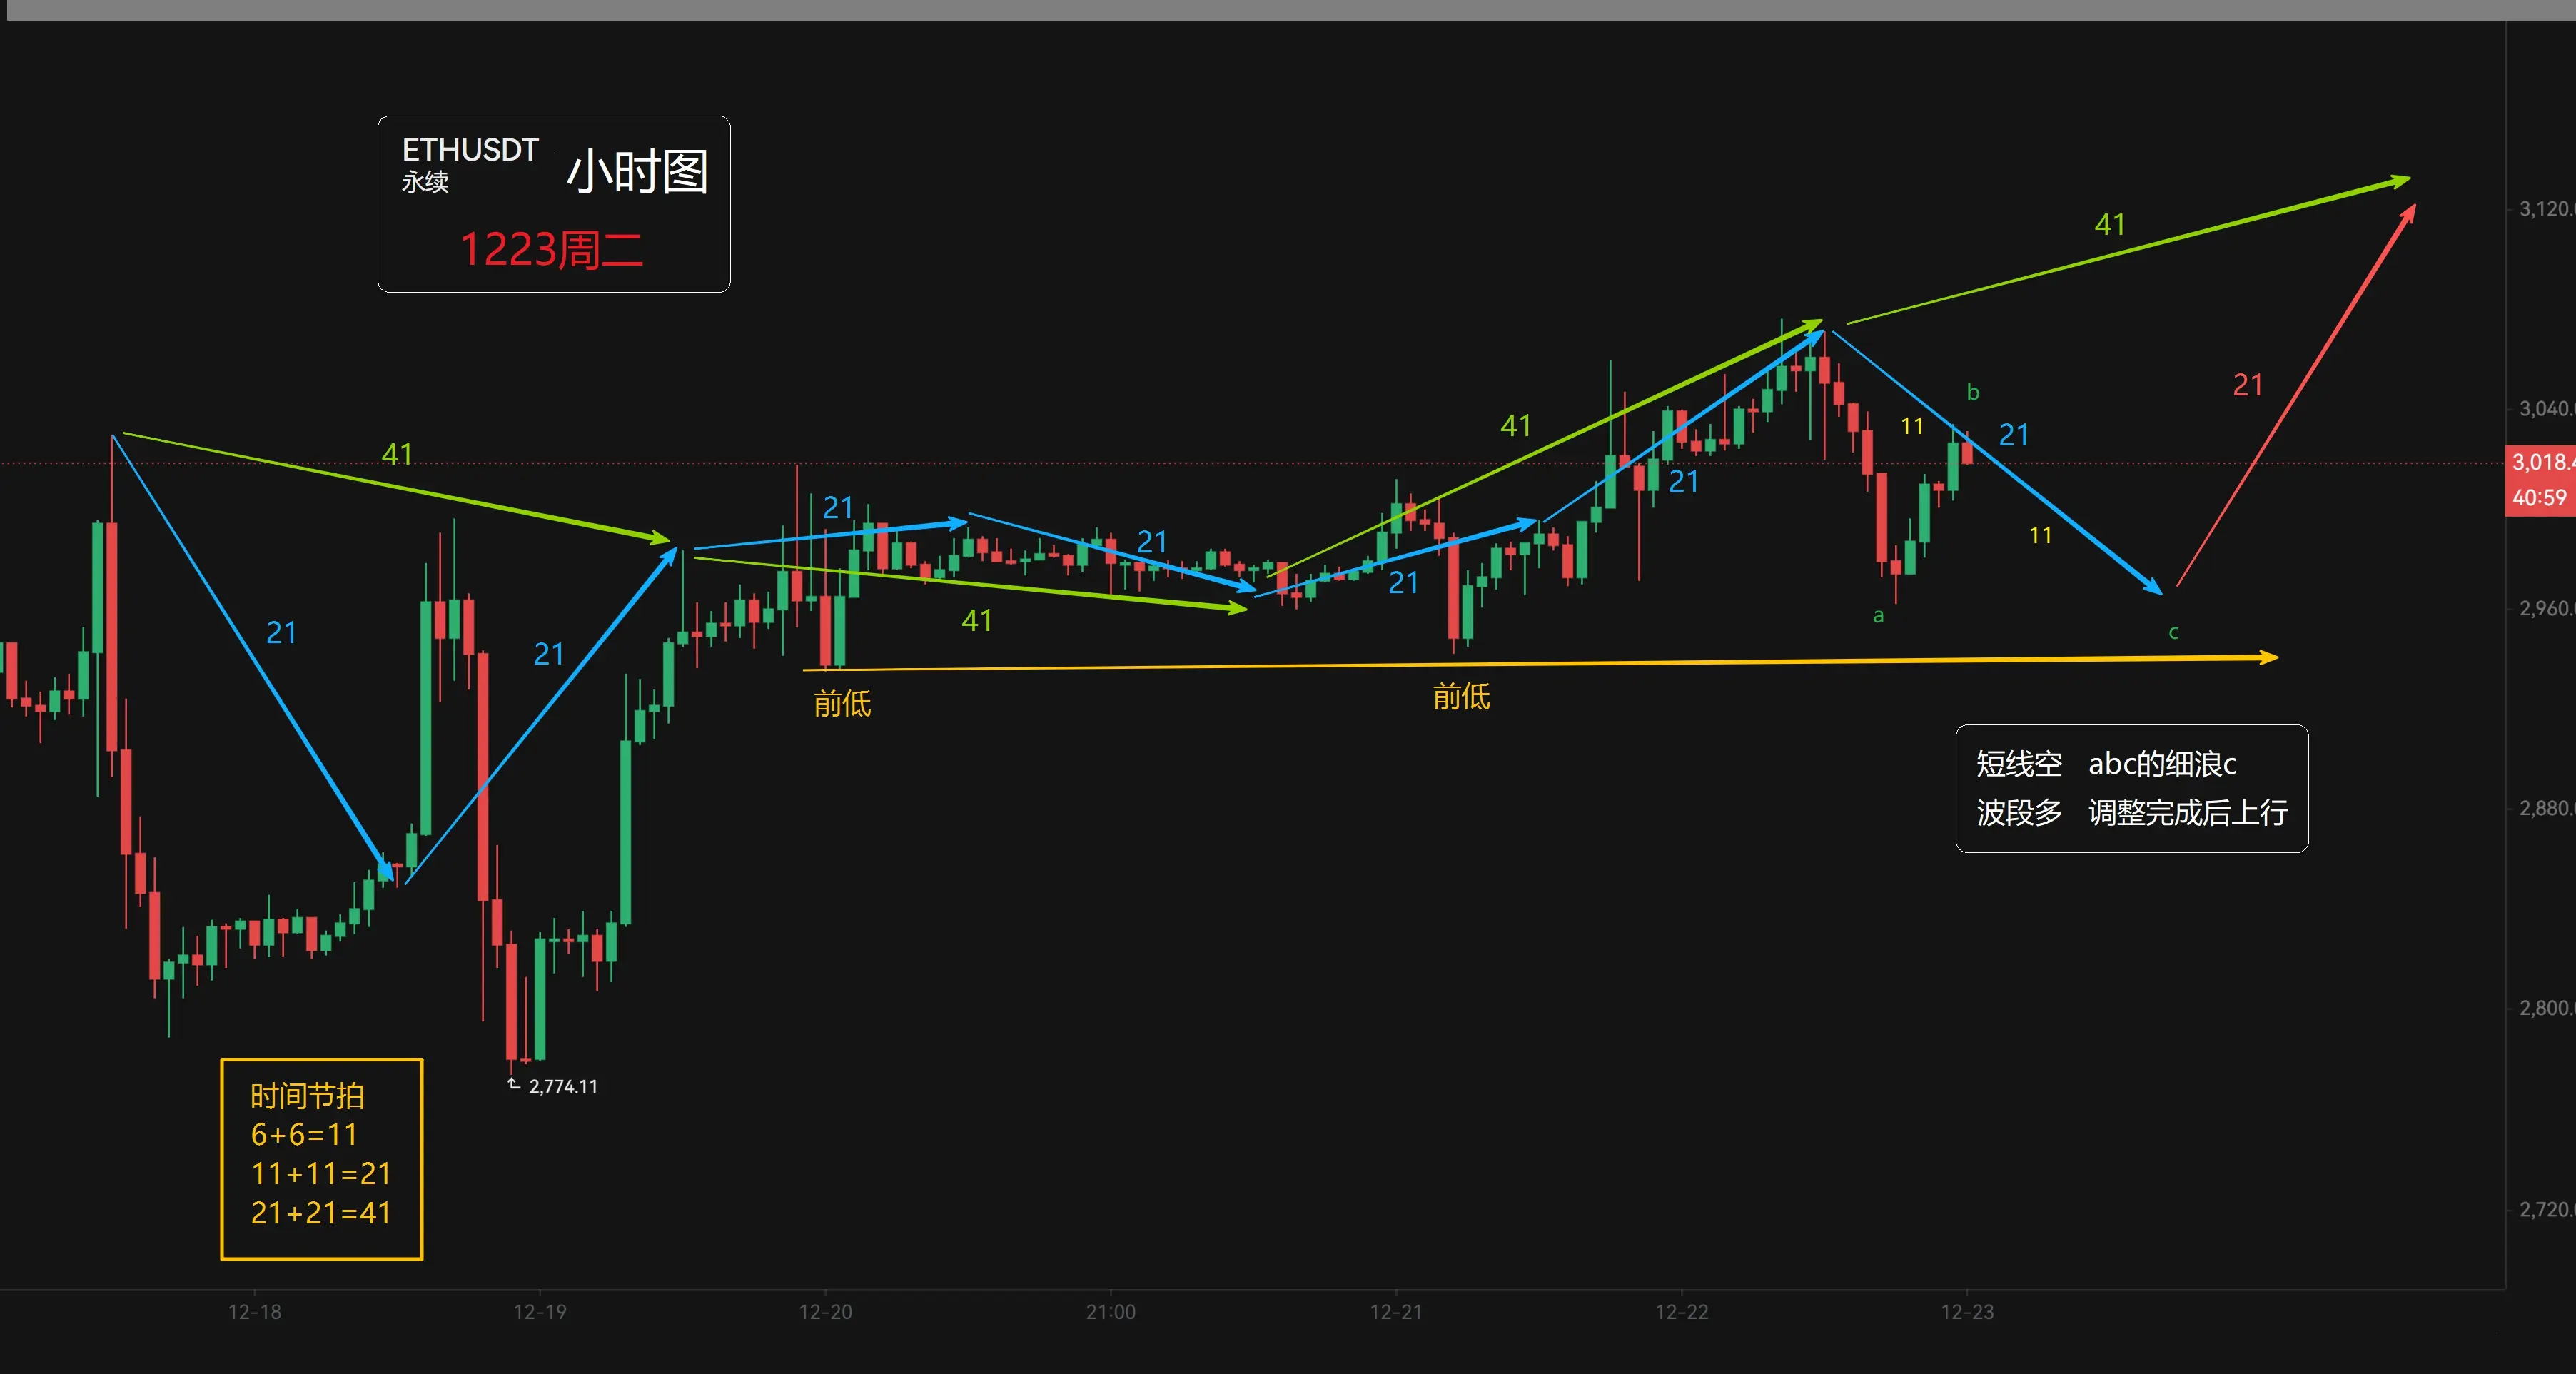Viewport: 2576px width, 1374px height.
Task: Click the 小时图 timeframe label
Action: (x=637, y=172)
